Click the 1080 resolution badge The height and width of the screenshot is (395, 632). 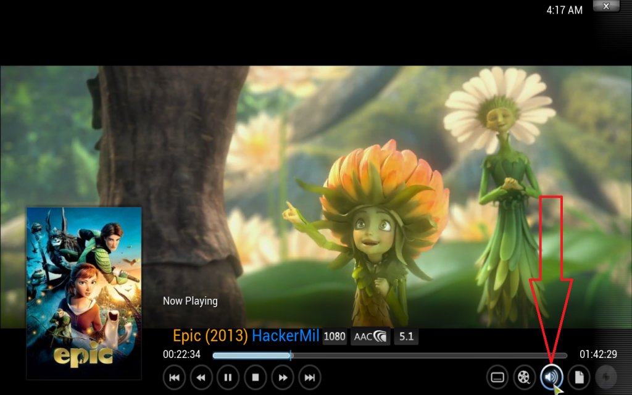[335, 336]
